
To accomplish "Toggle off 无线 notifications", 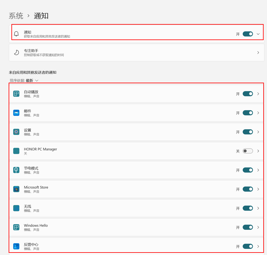I will click(x=248, y=208).
